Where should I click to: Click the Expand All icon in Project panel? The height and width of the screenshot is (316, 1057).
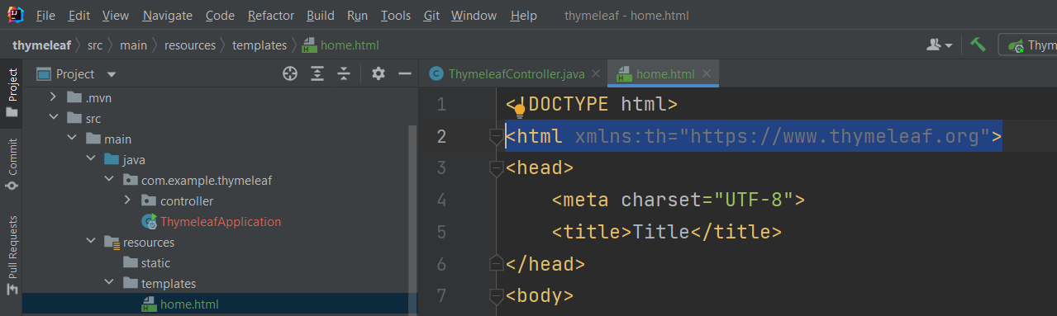tap(317, 74)
